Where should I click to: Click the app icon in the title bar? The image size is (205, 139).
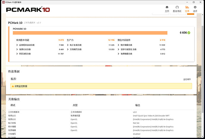3,2
